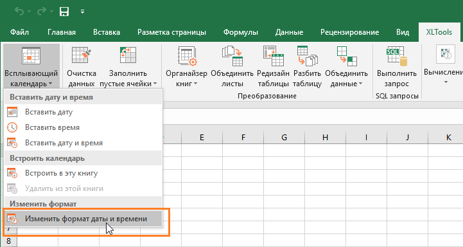Switch to the Главная tab

pyautogui.click(x=62, y=32)
